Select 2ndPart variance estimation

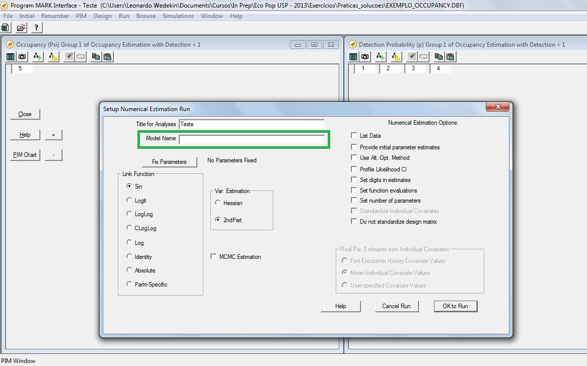217,220
